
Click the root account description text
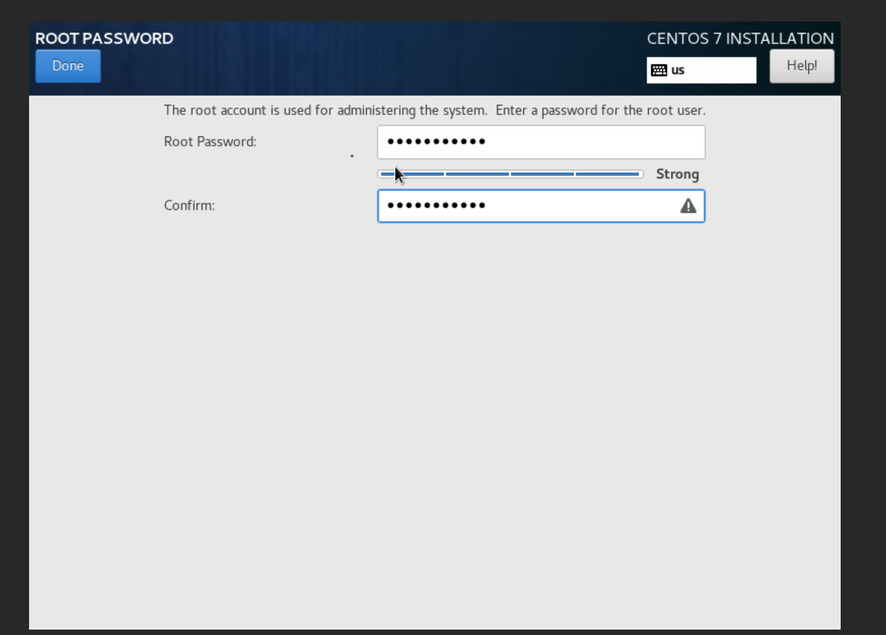click(x=434, y=110)
